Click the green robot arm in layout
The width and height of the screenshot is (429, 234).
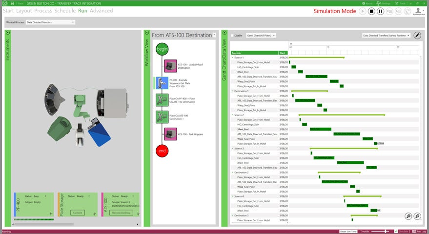(x=81, y=108)
